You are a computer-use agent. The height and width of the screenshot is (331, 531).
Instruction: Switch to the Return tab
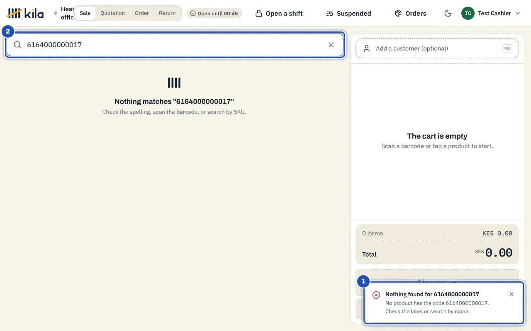point(167,13)
